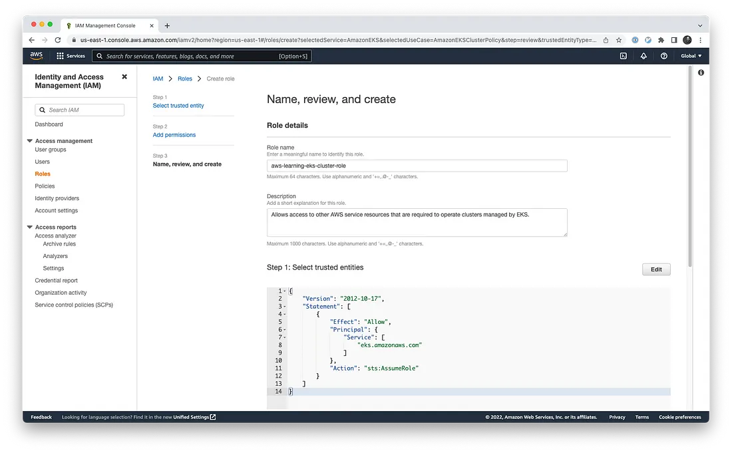Open Policies in the sidebar
The height and width of the screenshot is (453, 732).
[x=45, y=186]
